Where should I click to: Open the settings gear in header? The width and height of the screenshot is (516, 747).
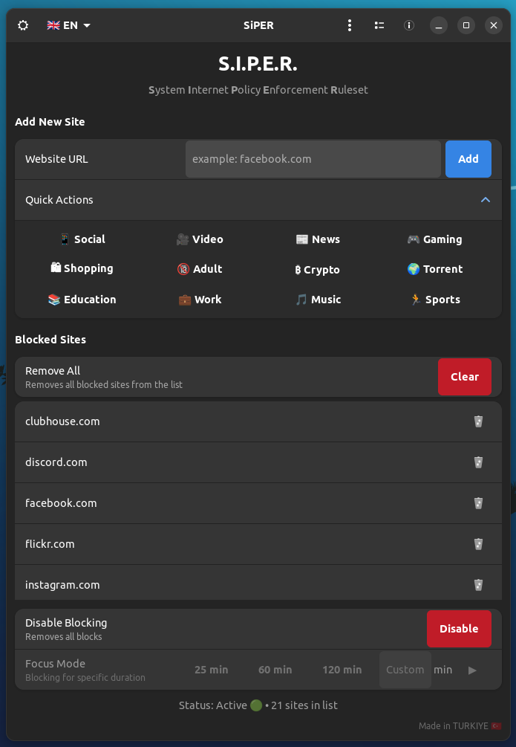[23, 25]
